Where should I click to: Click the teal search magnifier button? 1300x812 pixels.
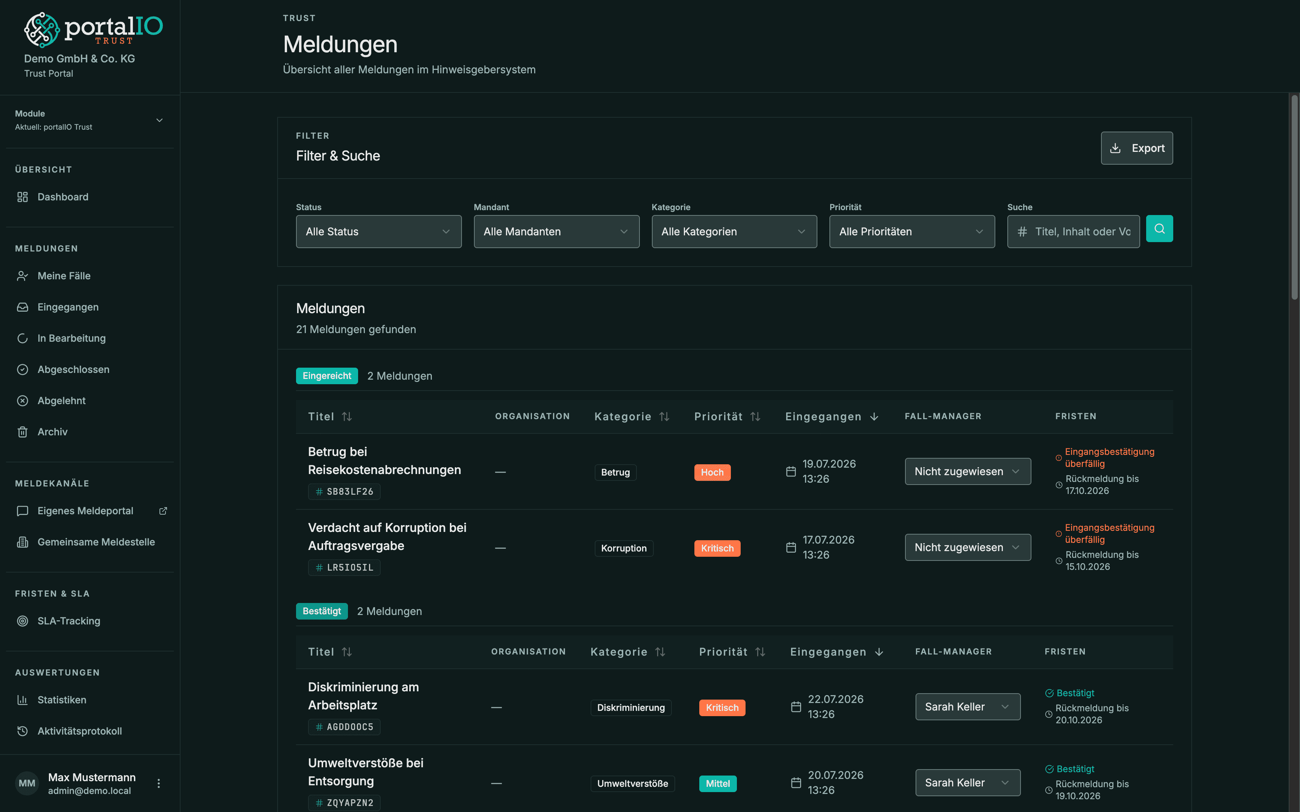(1159, 229)
